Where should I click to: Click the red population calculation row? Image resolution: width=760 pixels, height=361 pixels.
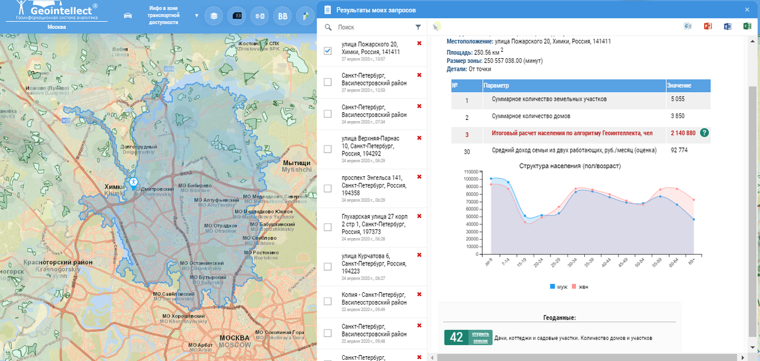point(572,133)
